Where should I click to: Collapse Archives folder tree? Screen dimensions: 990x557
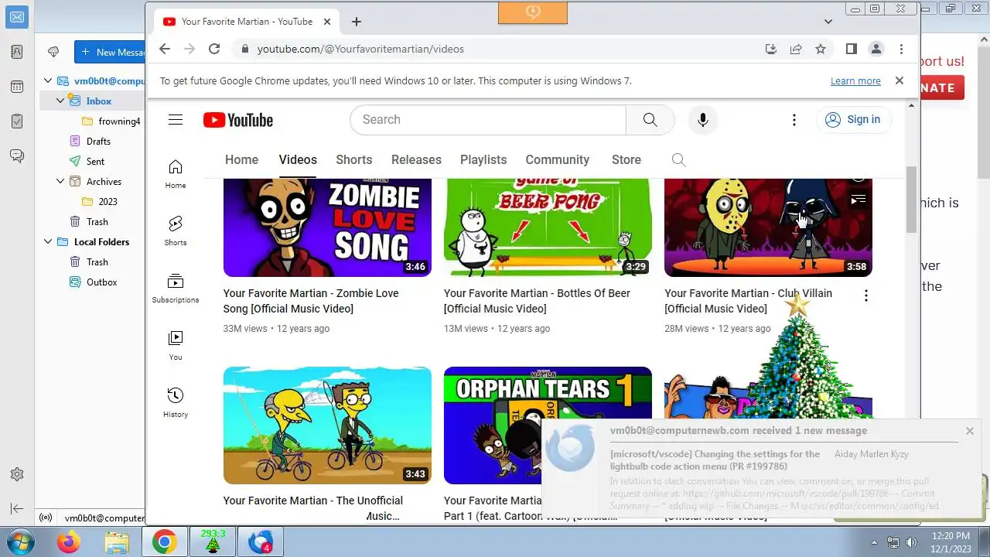pyautogui.click(x=60, y=181)
